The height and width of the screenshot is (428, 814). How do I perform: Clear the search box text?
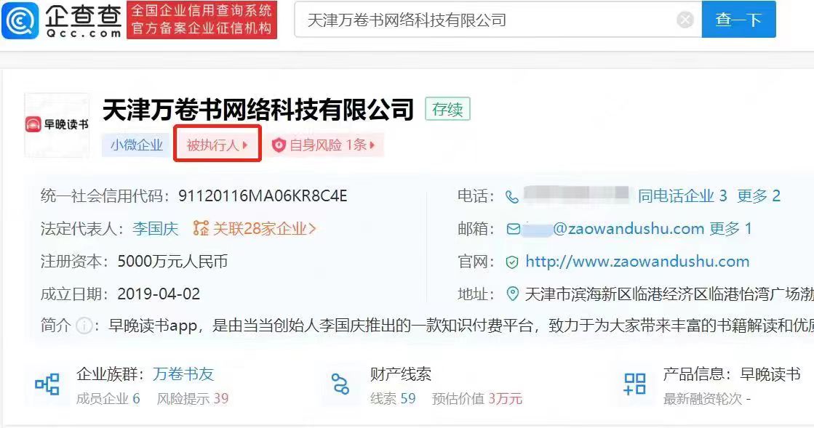685,20
